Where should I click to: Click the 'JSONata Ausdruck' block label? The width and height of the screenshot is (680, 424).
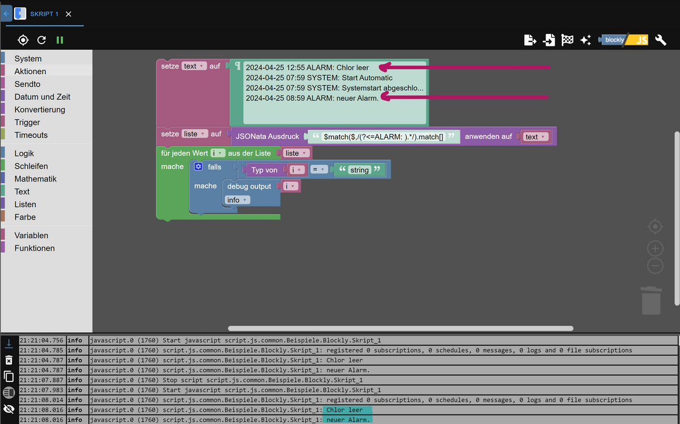tap(267, 137)
